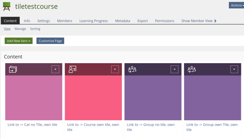The height and width of the screenshot is (139, 244).
Task: Open the Add New Item dropdown
Action: [x=18, y=41]
